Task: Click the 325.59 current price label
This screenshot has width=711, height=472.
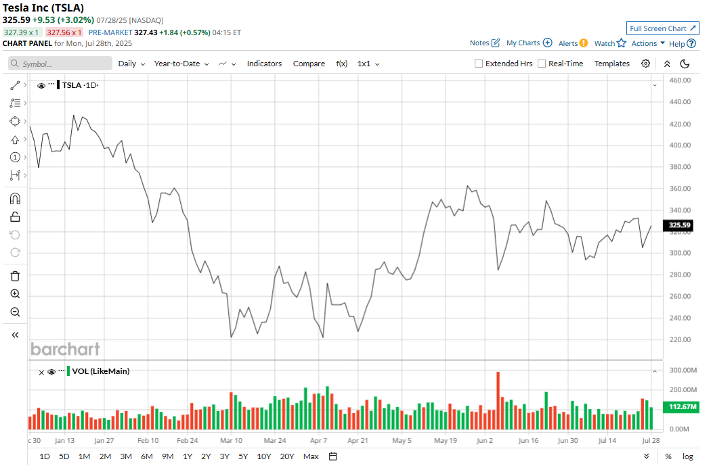Action: (x=679, y=225)
